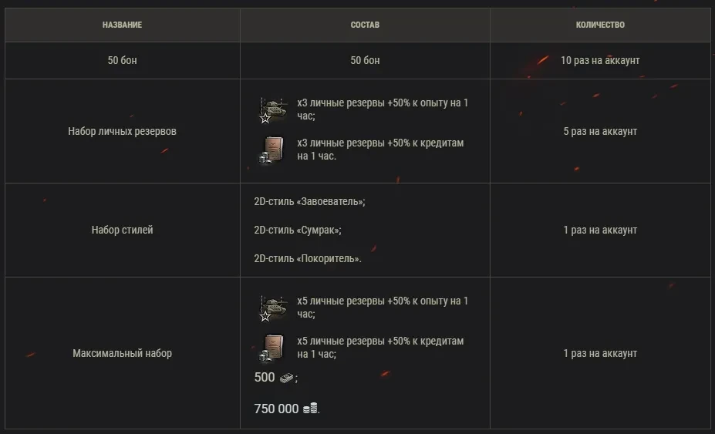715x434 pixels.
Task: Select the 2D-стиль «Покоритель» entry
Action: coord(307,258)
